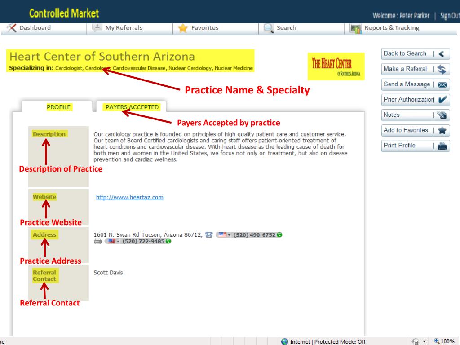
Task: Click the Description field label
Action: pos(49,134)
